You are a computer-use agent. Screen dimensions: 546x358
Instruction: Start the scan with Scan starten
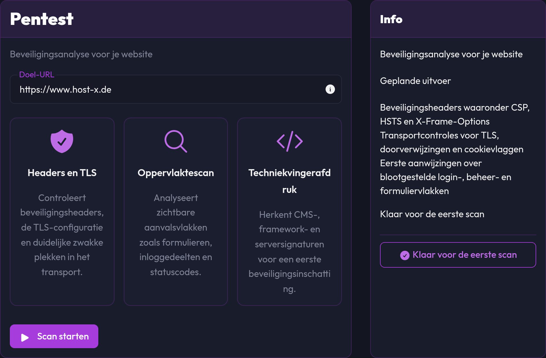tap(54, 336)
